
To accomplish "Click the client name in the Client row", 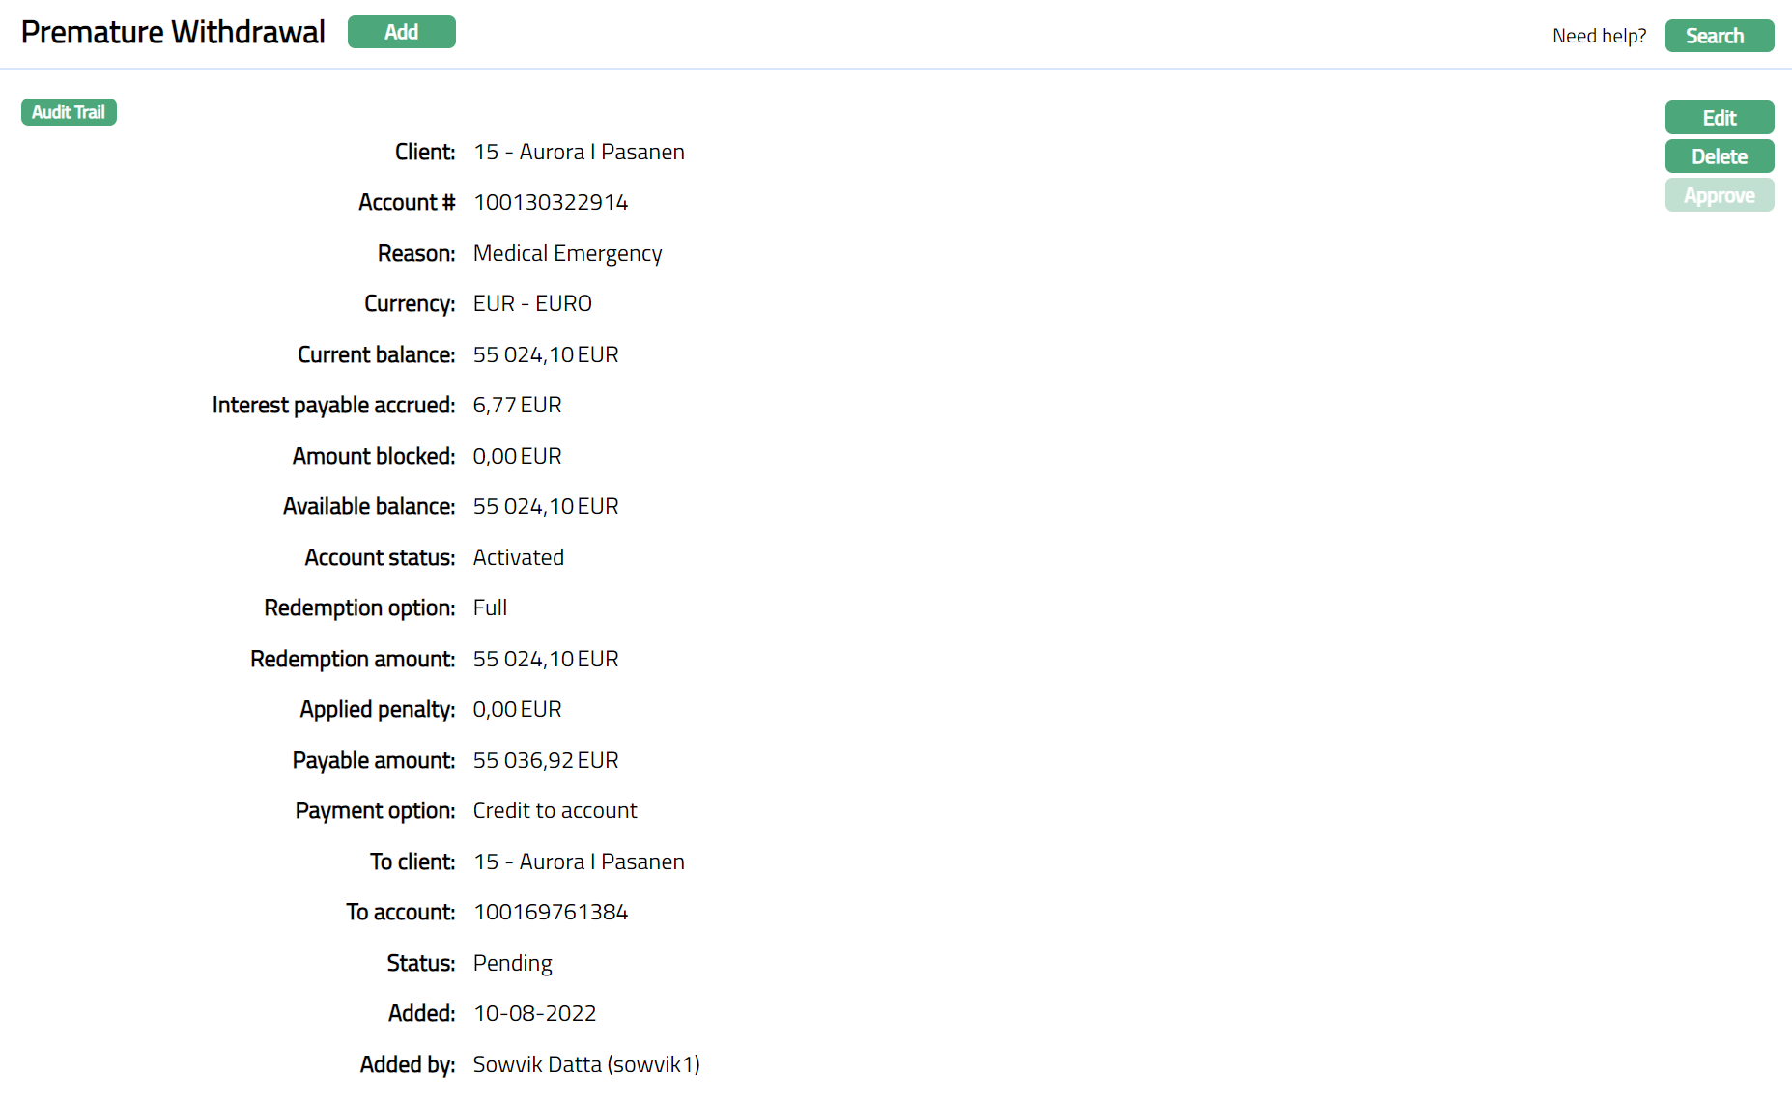I will pos(579,152).
